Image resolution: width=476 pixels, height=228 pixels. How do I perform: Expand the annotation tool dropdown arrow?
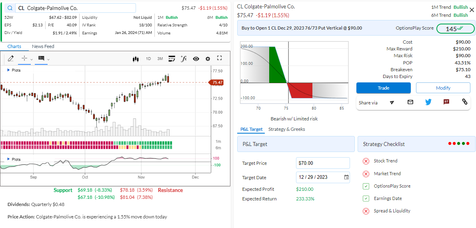pyautogui.click(x=48, y=59)
